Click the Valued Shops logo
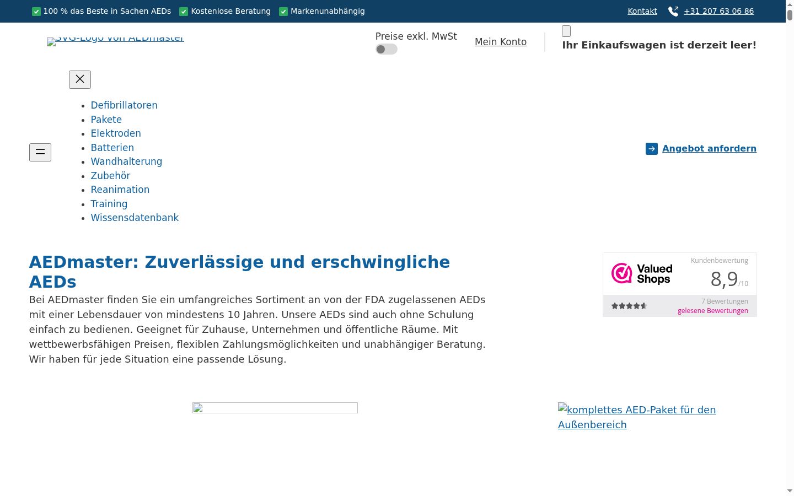Screen dimensions: 794x496 tap(642, 273)
